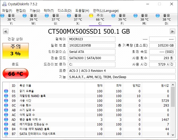Image resolution: width=178 pixels, height=140 pixels.
Task: Open the 디스크(D) menu
Action: [x=65, y=11]
